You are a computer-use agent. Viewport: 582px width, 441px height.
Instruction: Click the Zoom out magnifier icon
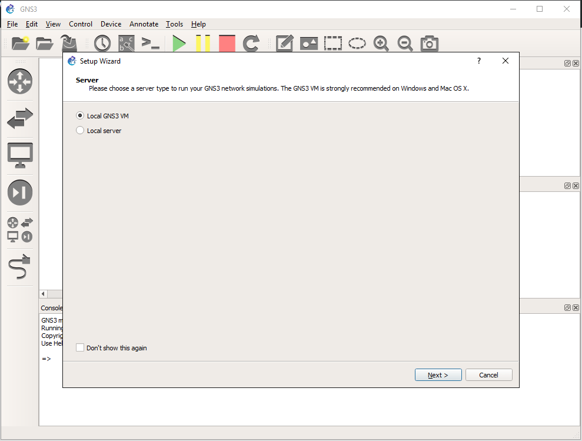tap(405, 44)
